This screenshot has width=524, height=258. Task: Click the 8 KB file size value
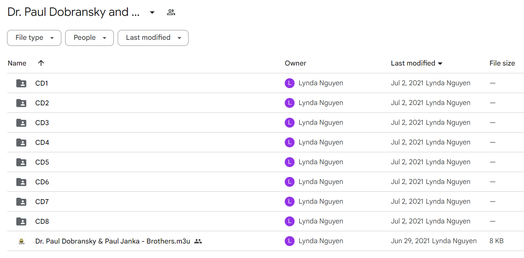497,241
